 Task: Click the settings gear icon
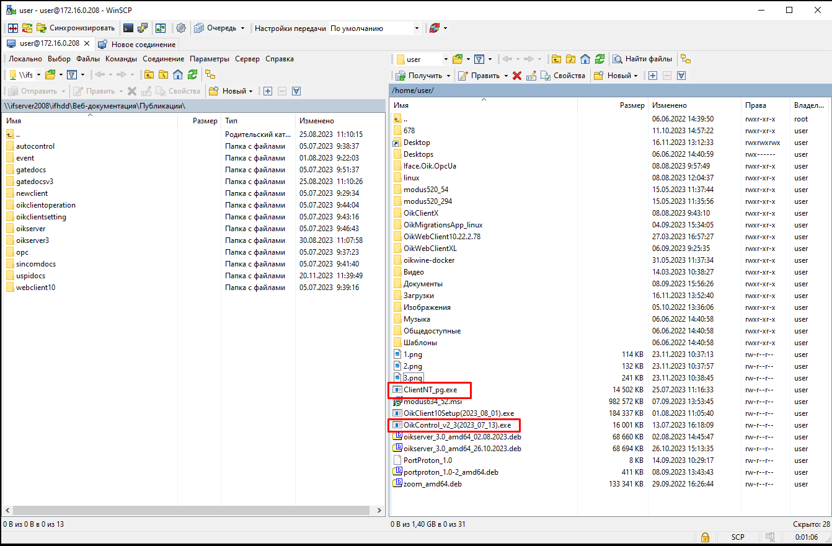pyautogui.click(x=181, y=28)
